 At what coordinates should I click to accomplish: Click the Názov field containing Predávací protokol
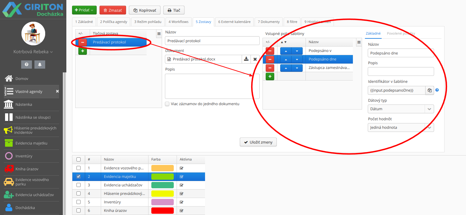point(212,41)
